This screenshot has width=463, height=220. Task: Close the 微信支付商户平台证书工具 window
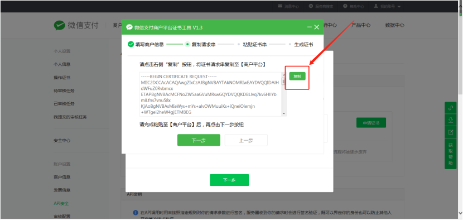316,27
